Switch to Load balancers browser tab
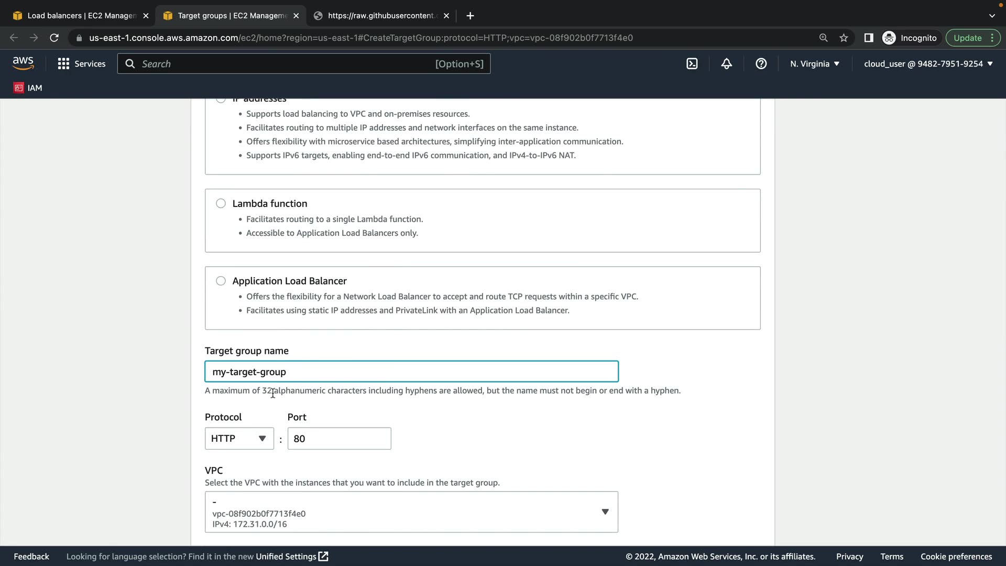The image size is (1006, 566). point(81,16)
